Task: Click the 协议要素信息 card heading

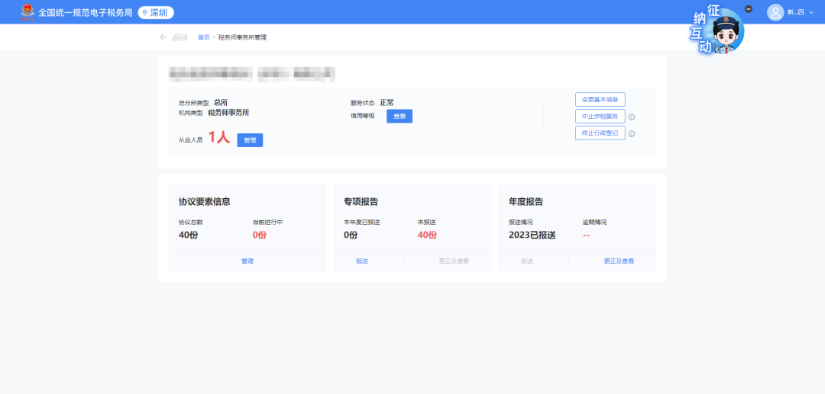Action: (204, 201)
